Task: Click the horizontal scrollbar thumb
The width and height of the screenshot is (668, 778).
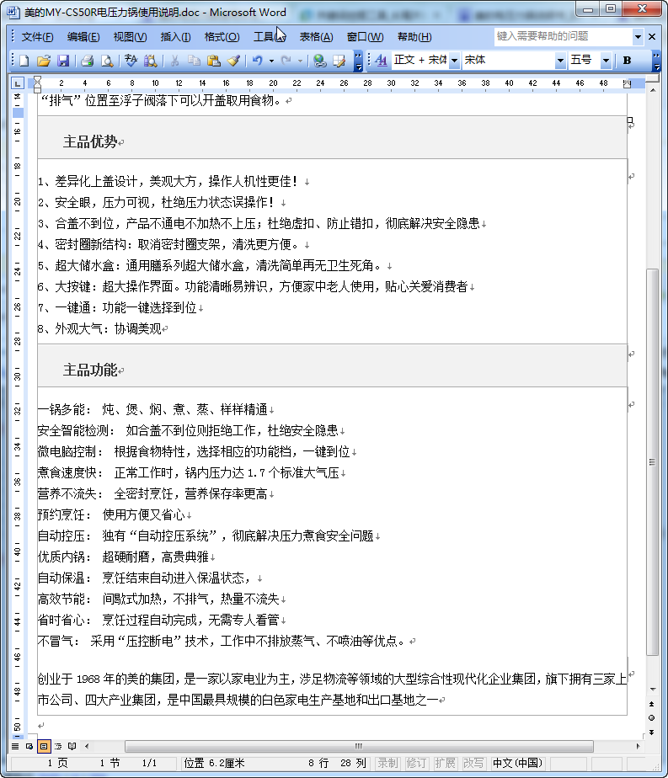Action: [x=359, y=746]
